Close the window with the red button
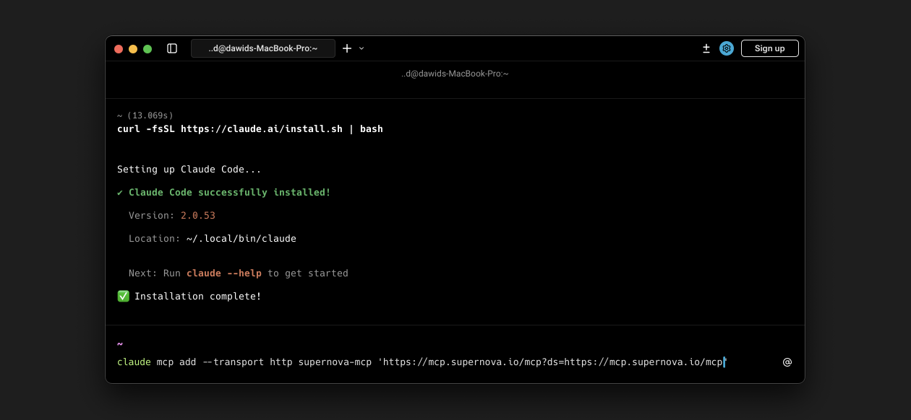The width and height of the screenshot is (911, 420). (119, 49)
